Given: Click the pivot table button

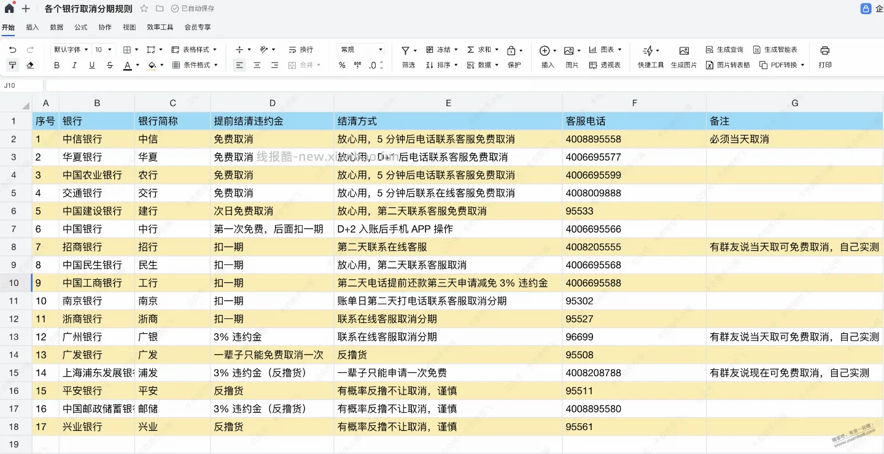Looking at the screenshot, I should [604, 65].
